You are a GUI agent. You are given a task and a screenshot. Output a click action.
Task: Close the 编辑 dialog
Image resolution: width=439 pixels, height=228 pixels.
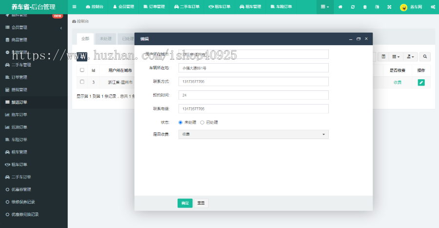[x=366, y=39]
